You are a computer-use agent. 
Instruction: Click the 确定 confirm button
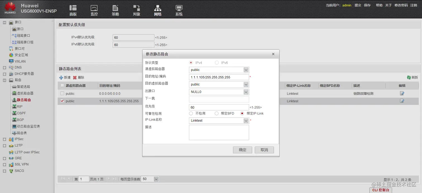coord(243,150)
